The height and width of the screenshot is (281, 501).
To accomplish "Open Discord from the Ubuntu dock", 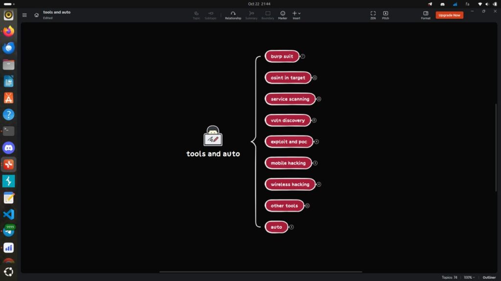I will 8,148.
